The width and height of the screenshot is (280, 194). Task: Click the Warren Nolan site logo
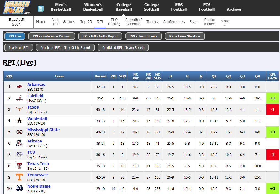coord(17,7)
